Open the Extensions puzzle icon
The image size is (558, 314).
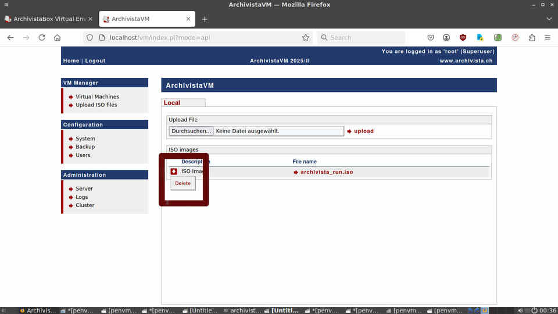(x=532, y=37)
